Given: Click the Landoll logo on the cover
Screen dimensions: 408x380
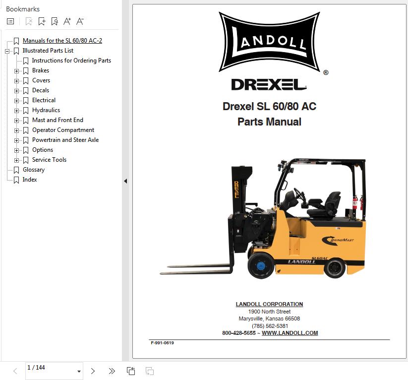Looking at the screenshot, I should 270,42.
